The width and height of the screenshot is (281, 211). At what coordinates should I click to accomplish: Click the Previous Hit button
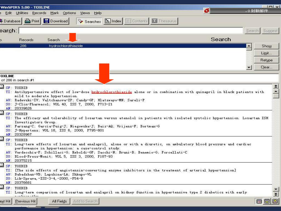tap(25, 201)
